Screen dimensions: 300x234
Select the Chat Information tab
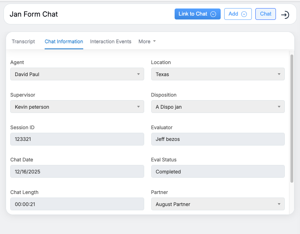click(64, 41)
